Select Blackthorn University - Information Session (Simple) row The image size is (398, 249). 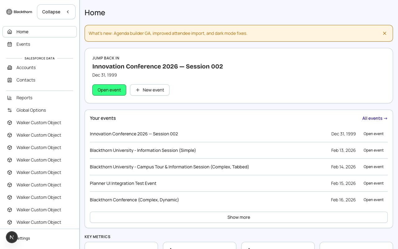239,150
